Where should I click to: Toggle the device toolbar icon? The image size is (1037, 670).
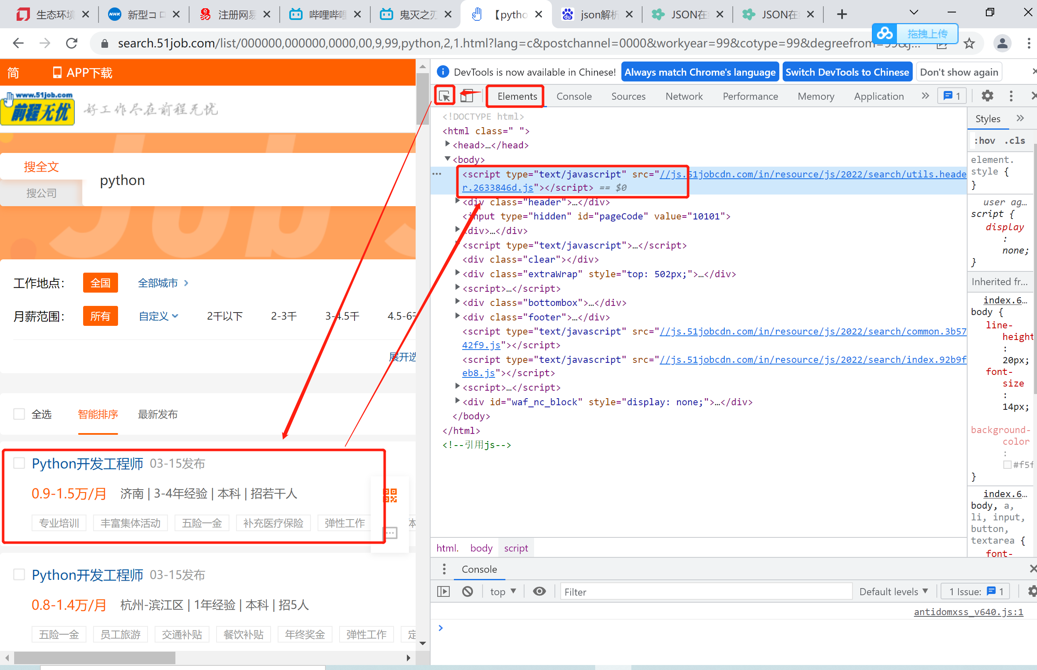pyautogui.click(x=467, y=96)
